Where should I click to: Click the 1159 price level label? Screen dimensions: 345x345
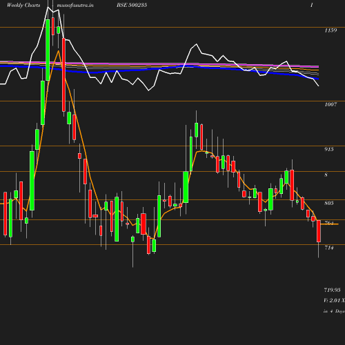(x=331, y=30)
